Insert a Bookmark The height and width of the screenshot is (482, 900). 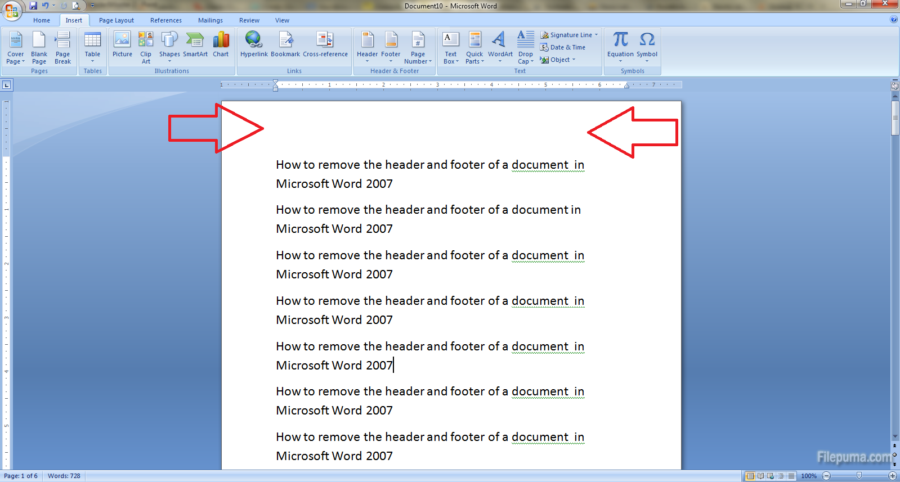(285, 45)
